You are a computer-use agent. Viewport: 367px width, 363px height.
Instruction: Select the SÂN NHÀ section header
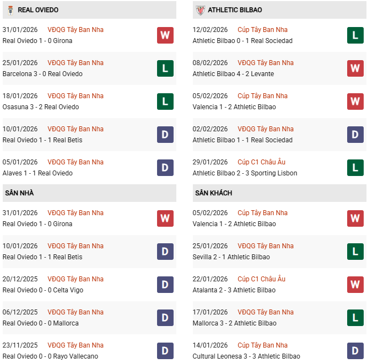(x=20, y=193)
